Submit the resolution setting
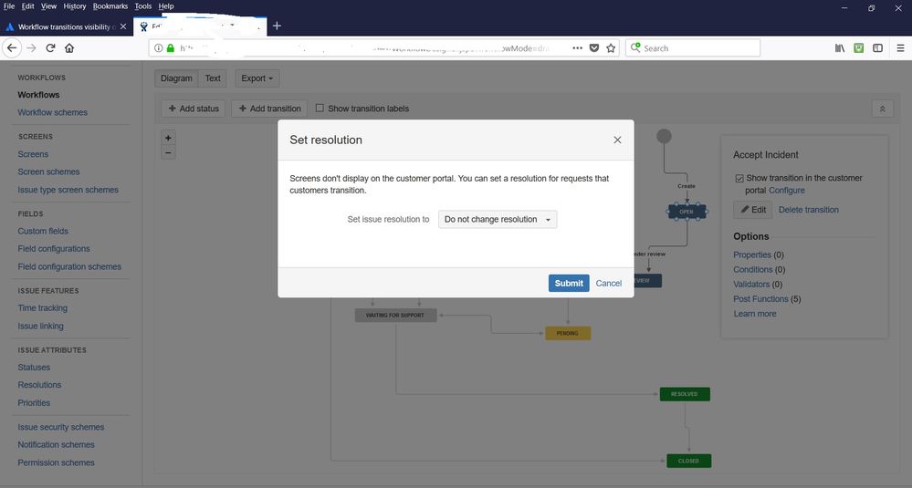Viewport: 912px width, 488px height. [568, 283]
